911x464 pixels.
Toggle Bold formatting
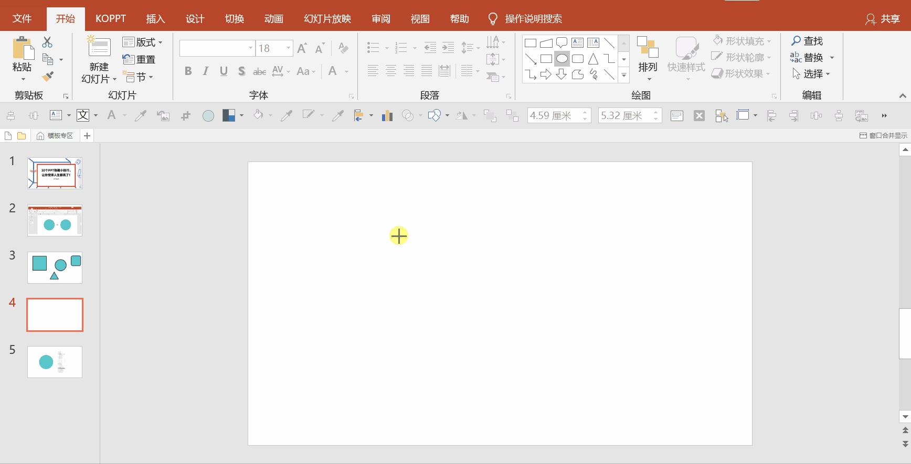[188, 71]
